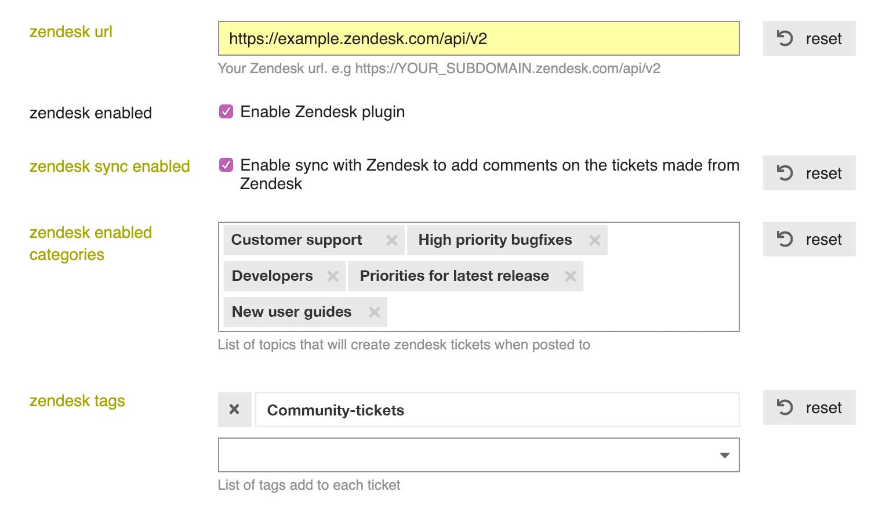Disable sync with Zendesk checkbox
The width and height of the screenshot is (886, 506).
point(226,165)
